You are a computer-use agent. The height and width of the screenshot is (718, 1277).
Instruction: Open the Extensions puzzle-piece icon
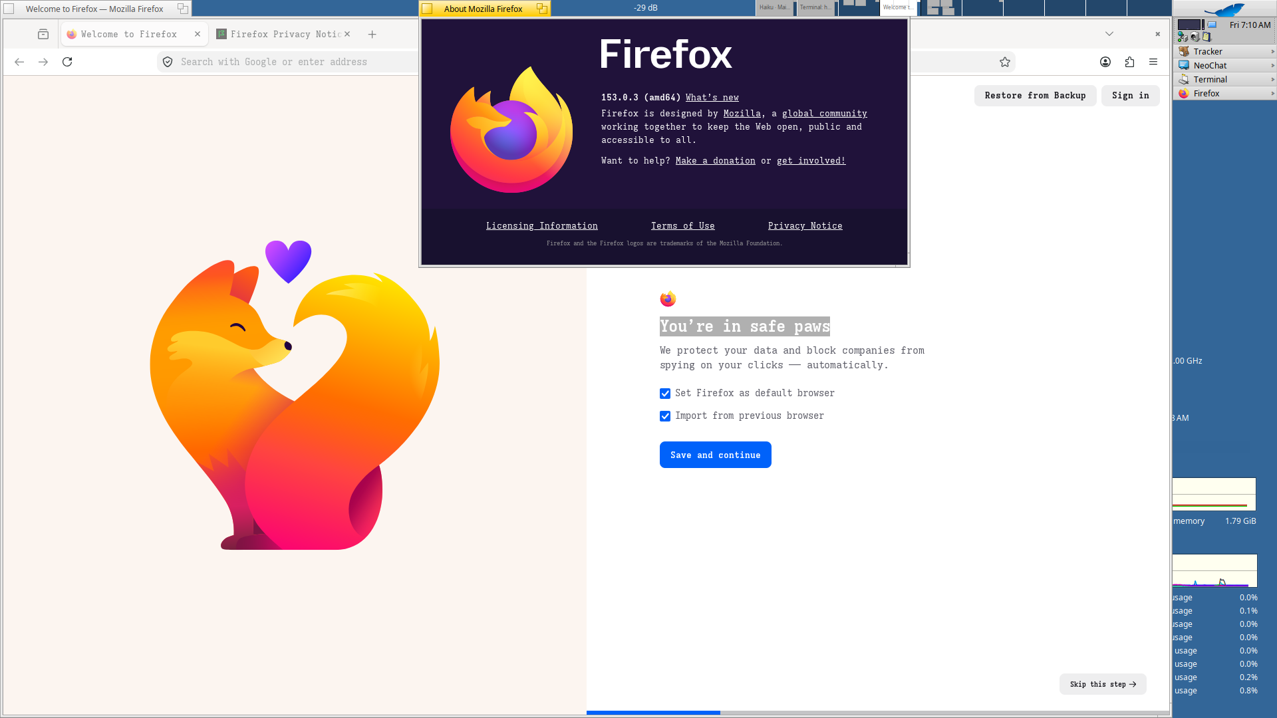(x=1129, y=62)
